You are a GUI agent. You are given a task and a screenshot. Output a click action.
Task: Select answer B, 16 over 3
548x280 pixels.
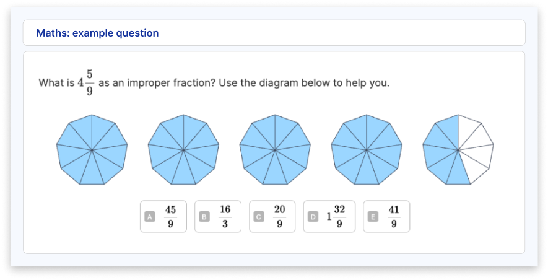[x=218, y=216]
